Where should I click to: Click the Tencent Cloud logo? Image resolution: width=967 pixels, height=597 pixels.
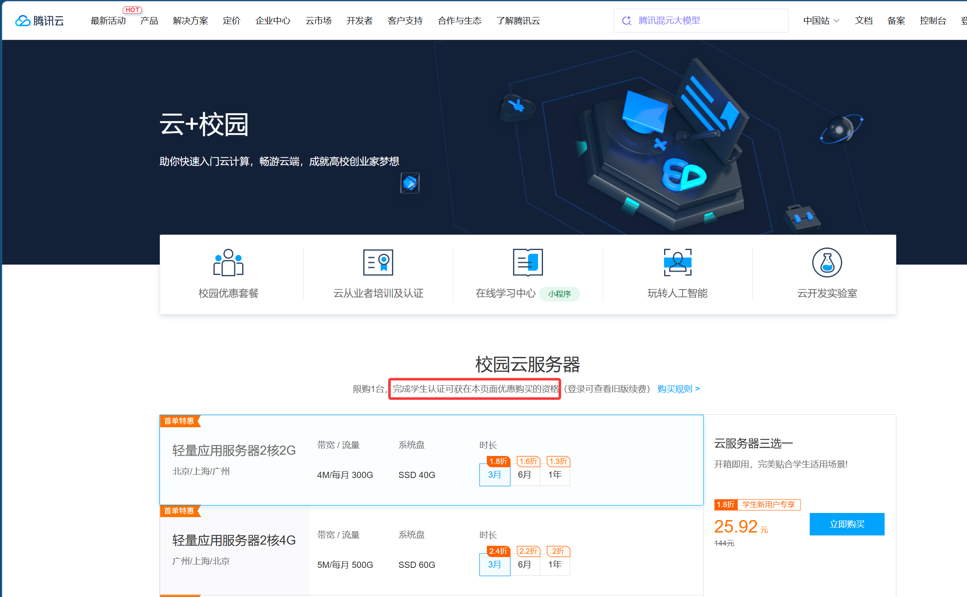point(40,20)
